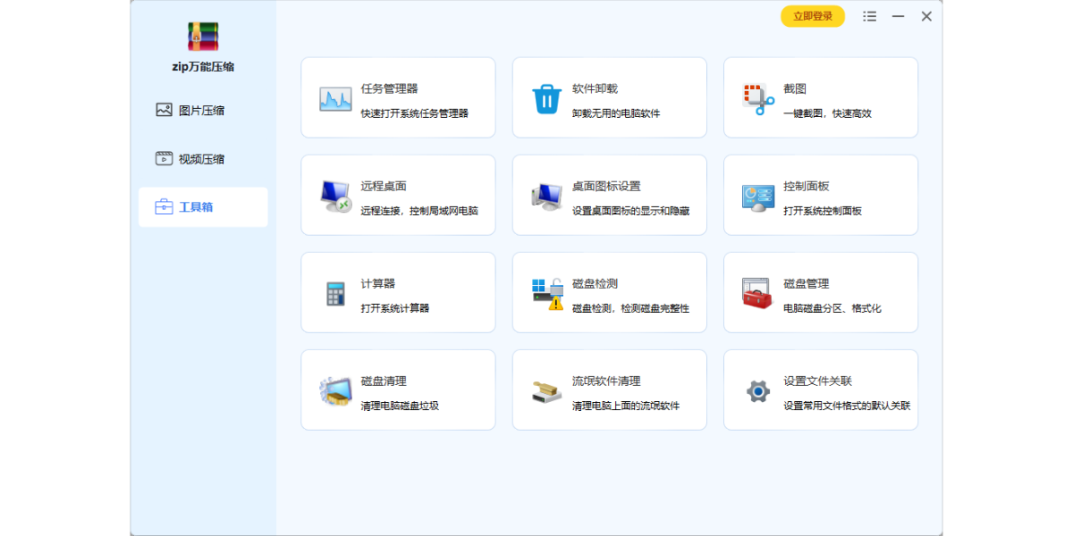1073x536 pixels.
Task: Click the Remote Desktop monitor icon
Action: pos(335,196)
